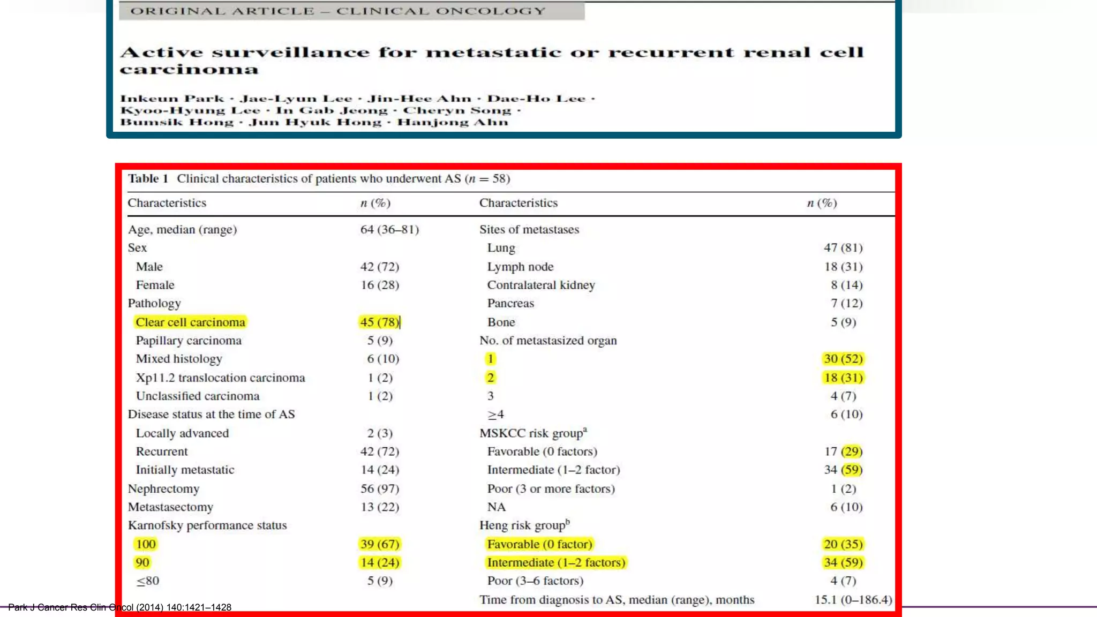Viewport: 1097px width, 617px height.
Task: Click the highlighted 20 (35) Heng value
Action: [843, 544]
